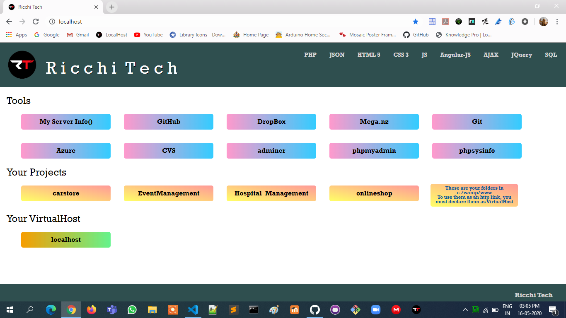
Task: Toggle the bookmark star for this page
Action: [416, 22]
